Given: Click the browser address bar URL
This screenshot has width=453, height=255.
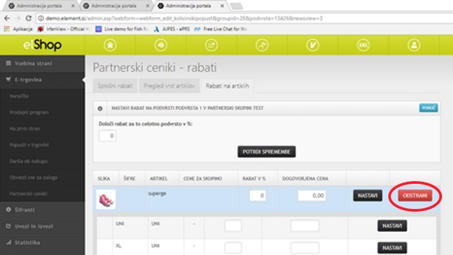Looking at the screenshot, I should pyautogui.click(x=184, y=18).
